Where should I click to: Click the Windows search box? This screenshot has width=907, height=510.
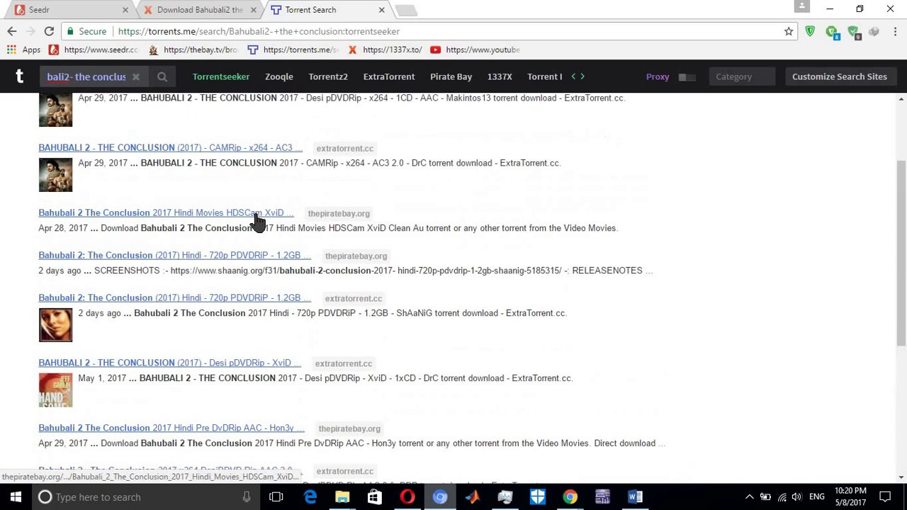tap(145, 497)
